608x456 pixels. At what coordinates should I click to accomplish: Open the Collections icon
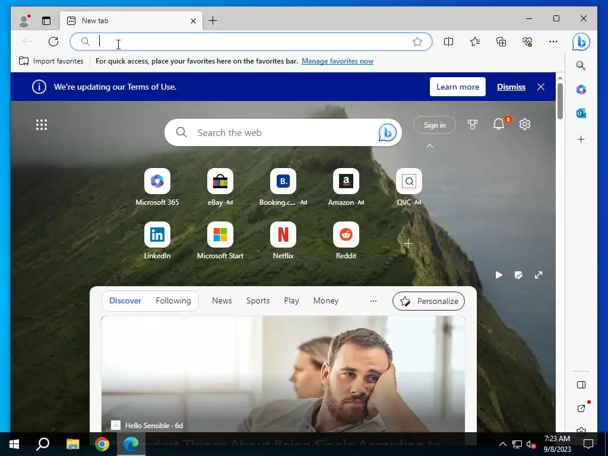pos(501,42)
